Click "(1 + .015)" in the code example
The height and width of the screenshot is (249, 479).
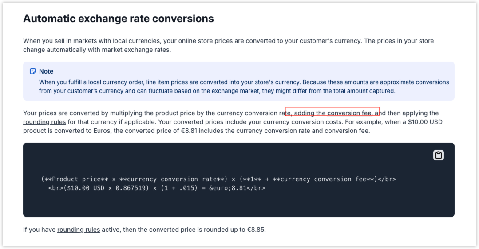pos(179,188)
